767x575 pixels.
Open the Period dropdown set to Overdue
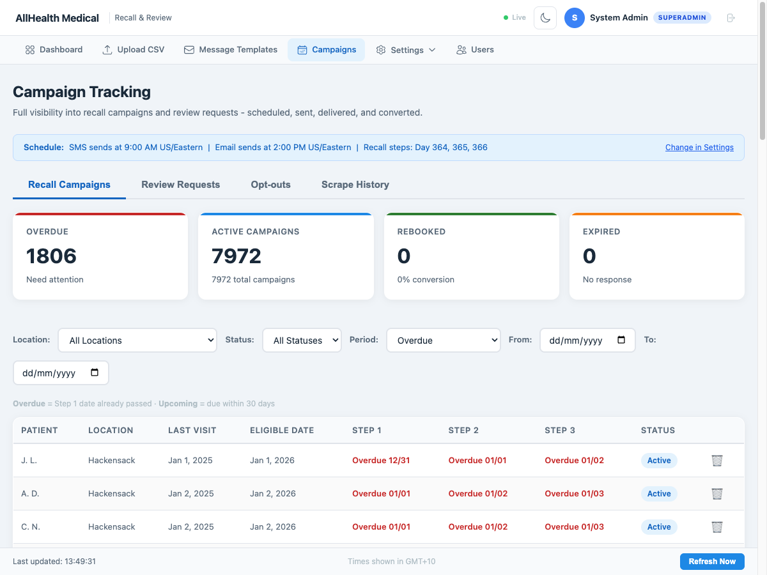443,340
